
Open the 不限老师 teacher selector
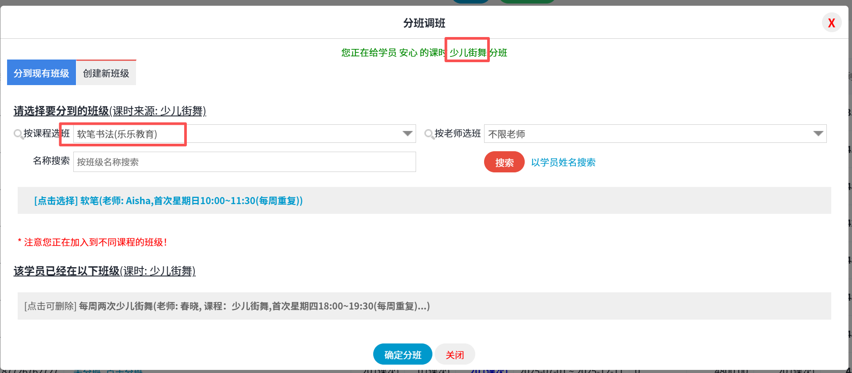point(649,134)
